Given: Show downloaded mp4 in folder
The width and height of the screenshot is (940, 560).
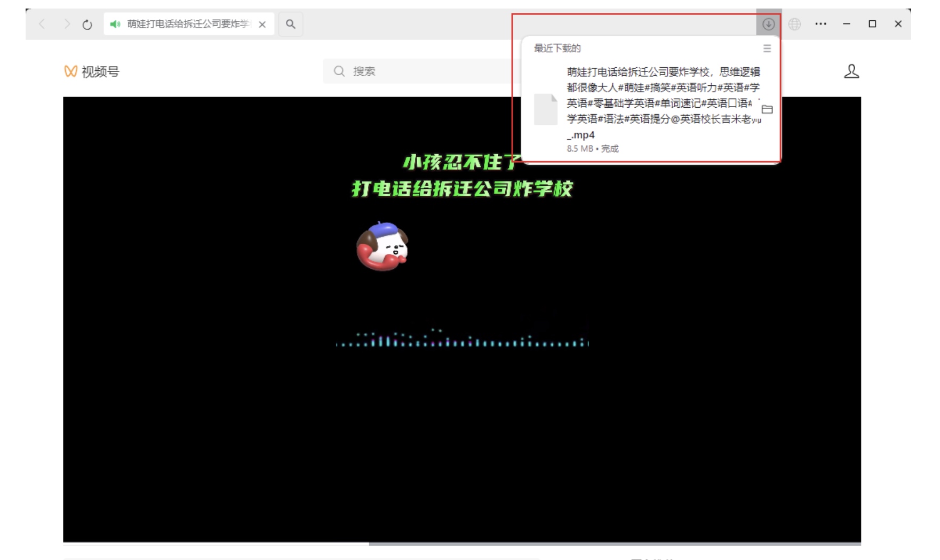Looking at the screenshot, I should click(767, 109).
